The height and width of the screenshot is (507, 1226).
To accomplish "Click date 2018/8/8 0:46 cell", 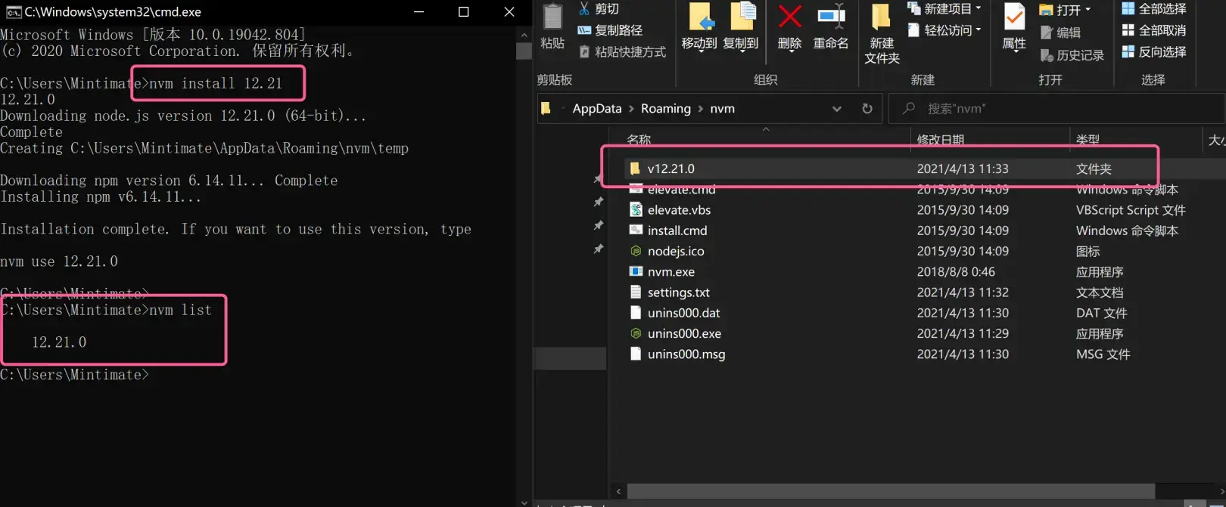I will point(956,272).
